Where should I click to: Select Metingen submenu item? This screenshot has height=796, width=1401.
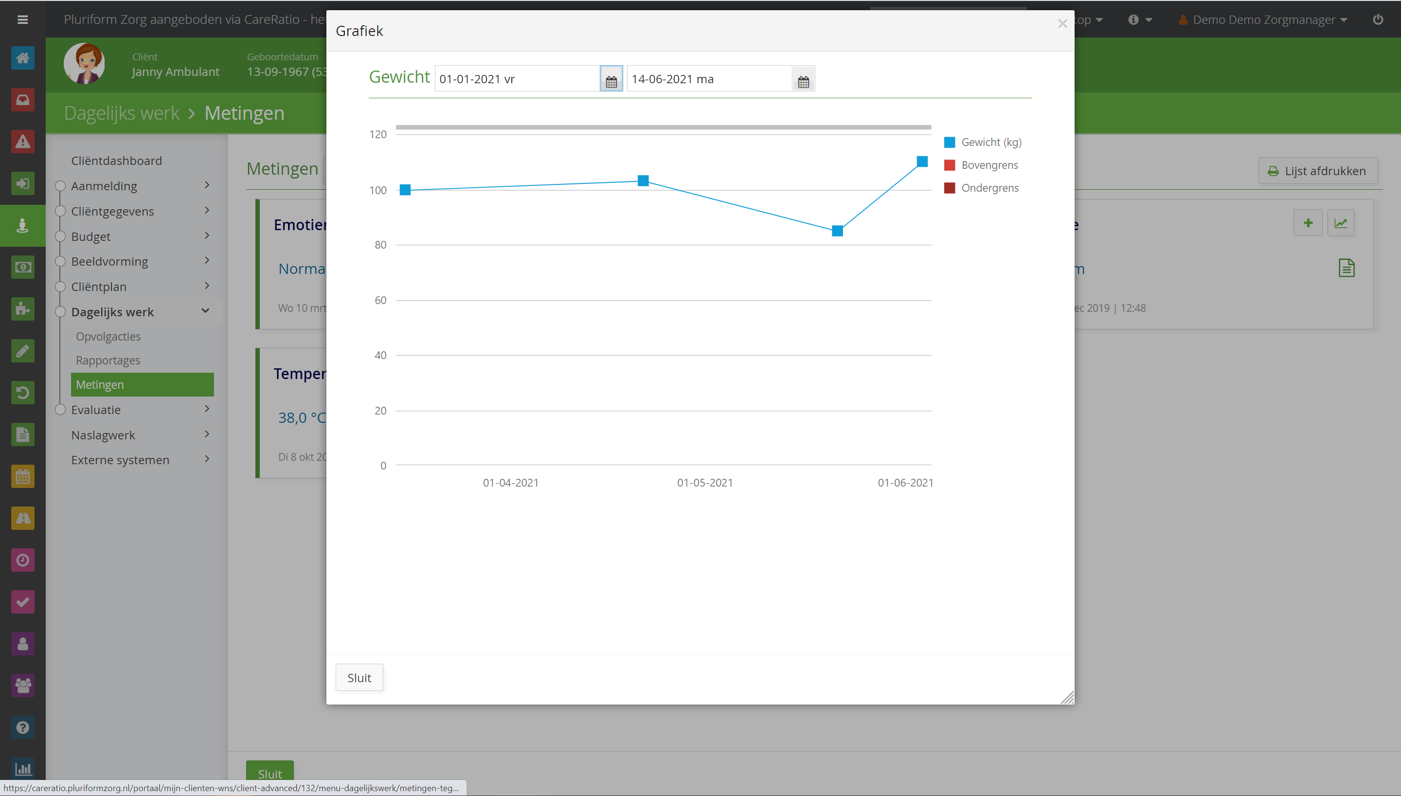[142, 385]
